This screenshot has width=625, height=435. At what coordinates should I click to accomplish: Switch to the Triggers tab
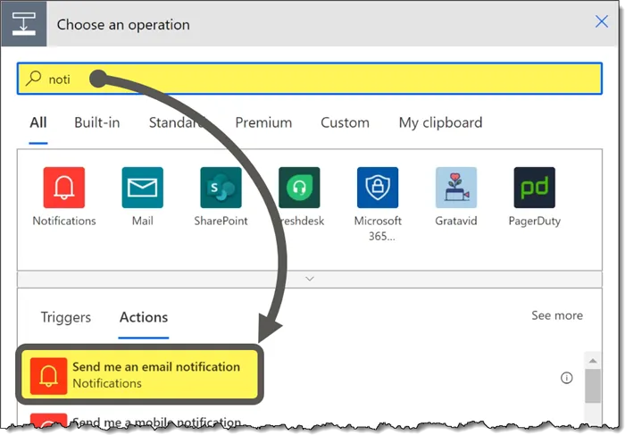click(x=66, y=317)
